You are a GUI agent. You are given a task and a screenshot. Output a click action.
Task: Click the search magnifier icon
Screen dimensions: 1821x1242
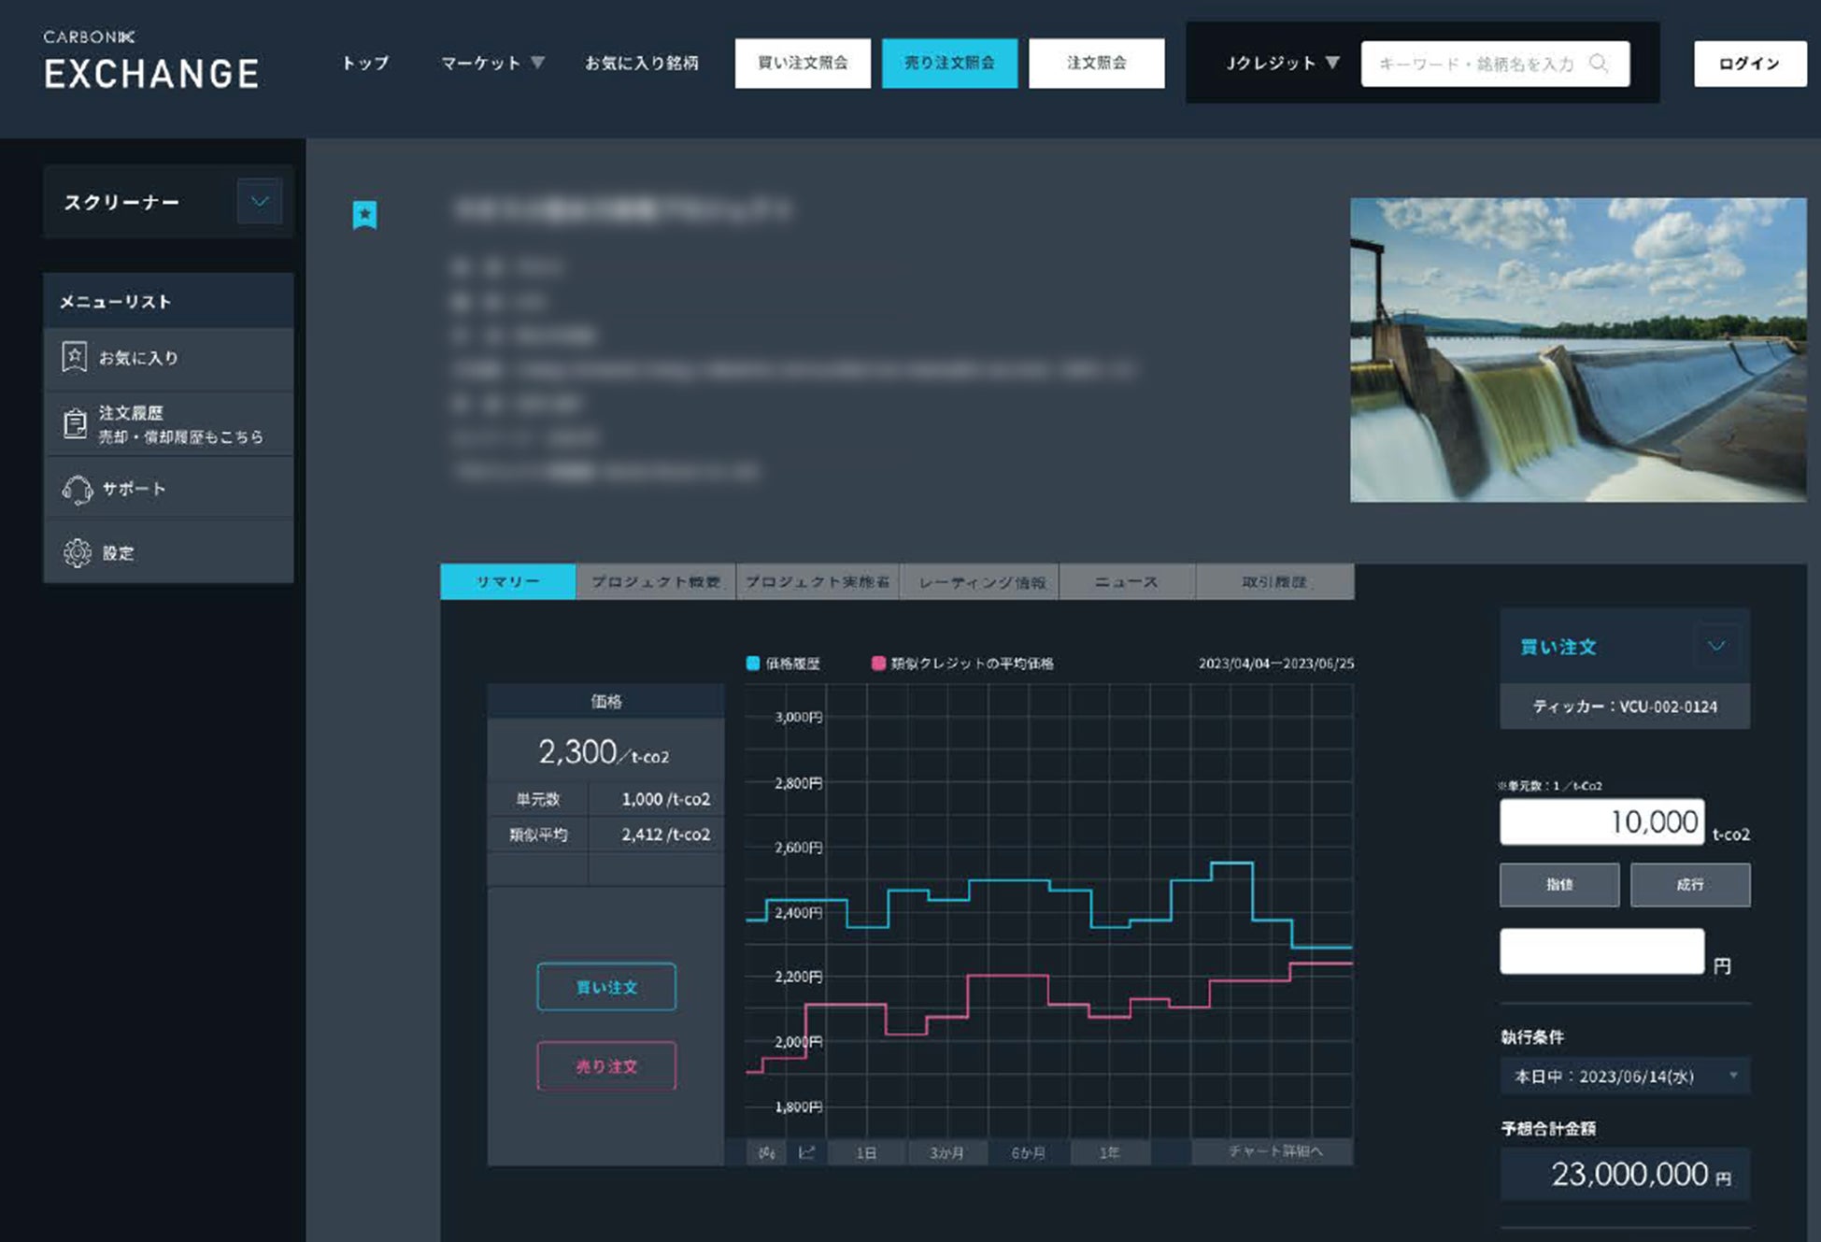click(x=1599, y=64)
